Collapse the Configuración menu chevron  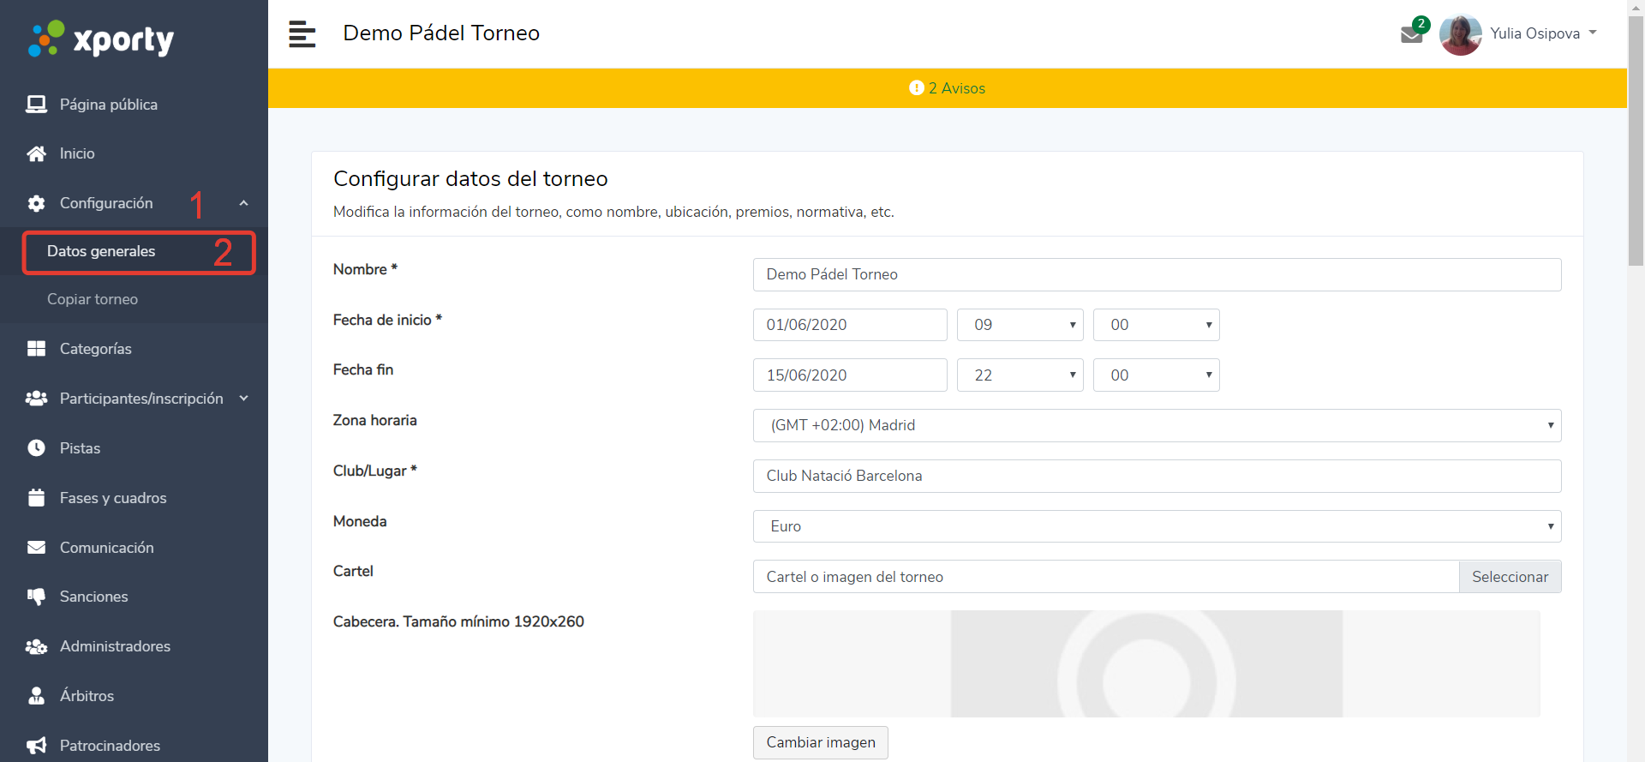pos(243,203)
